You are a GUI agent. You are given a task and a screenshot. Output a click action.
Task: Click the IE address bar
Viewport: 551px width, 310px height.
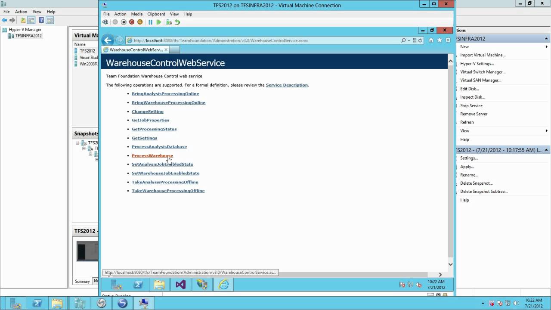(x=263, y=40)
